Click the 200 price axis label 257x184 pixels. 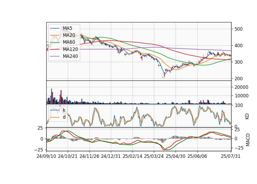239,79
